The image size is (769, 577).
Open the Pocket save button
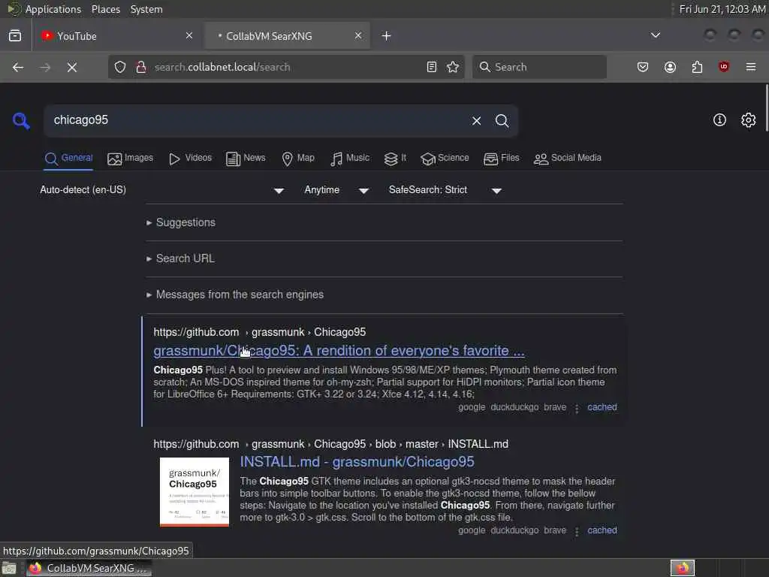coord(643,67)
